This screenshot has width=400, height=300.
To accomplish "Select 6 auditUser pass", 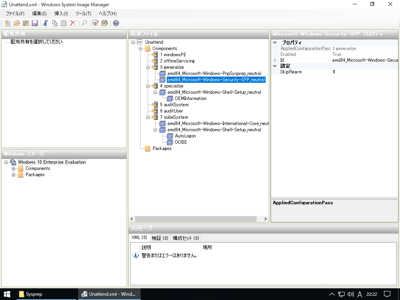I will click(x=171, y=111).
